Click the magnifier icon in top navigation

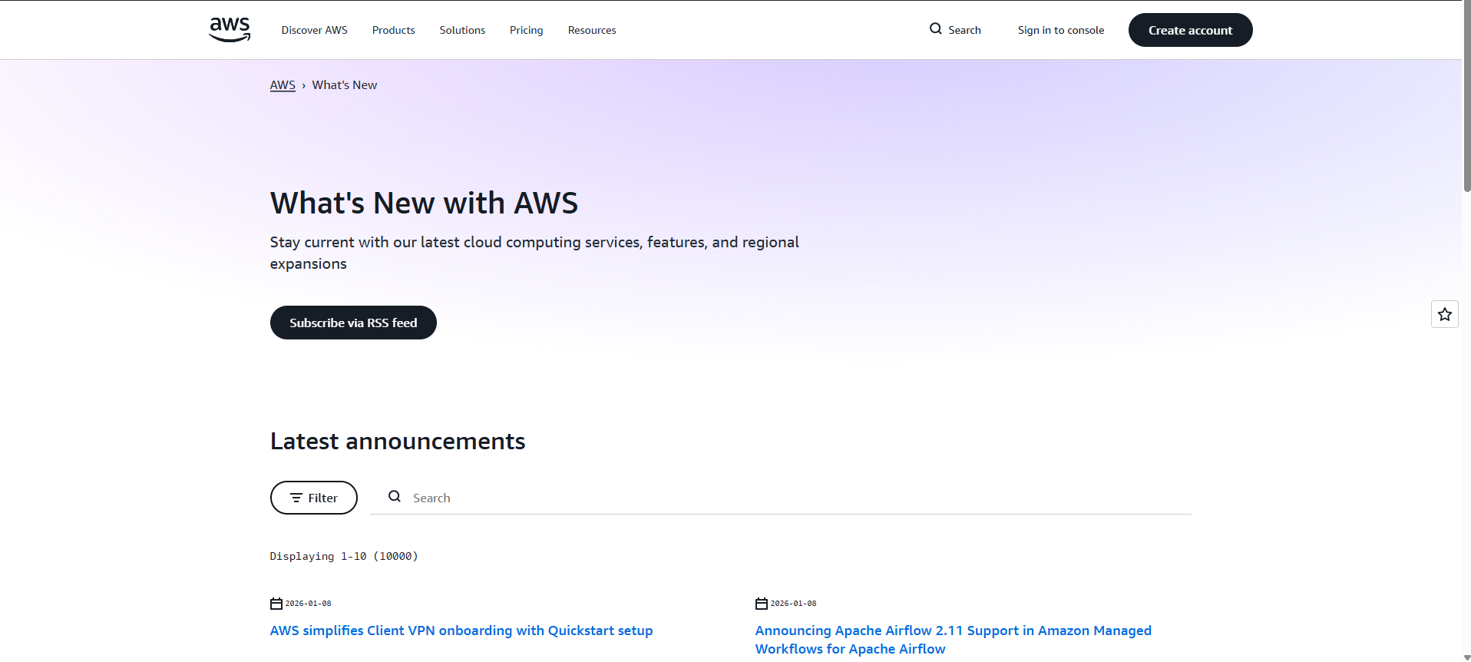click(935, 29)
